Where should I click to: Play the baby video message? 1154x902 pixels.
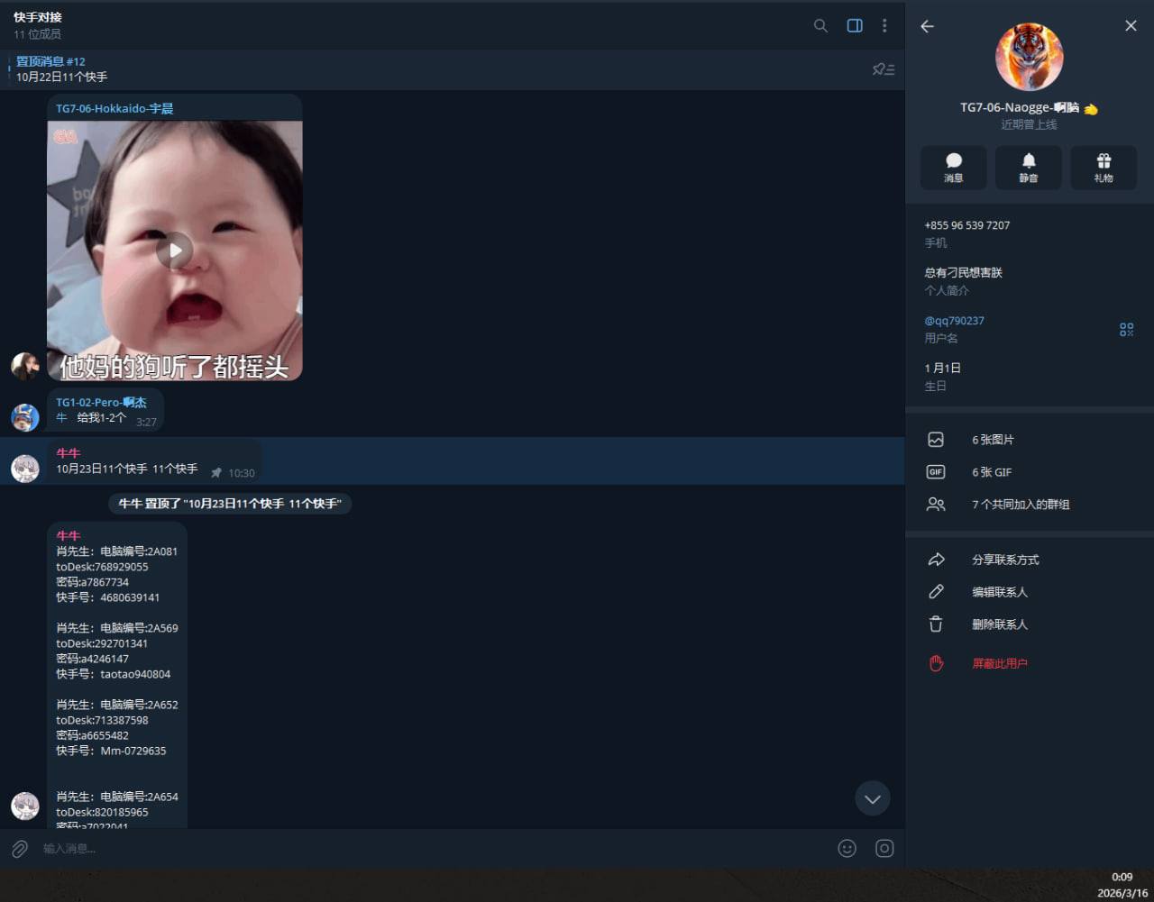coord(175,251)
